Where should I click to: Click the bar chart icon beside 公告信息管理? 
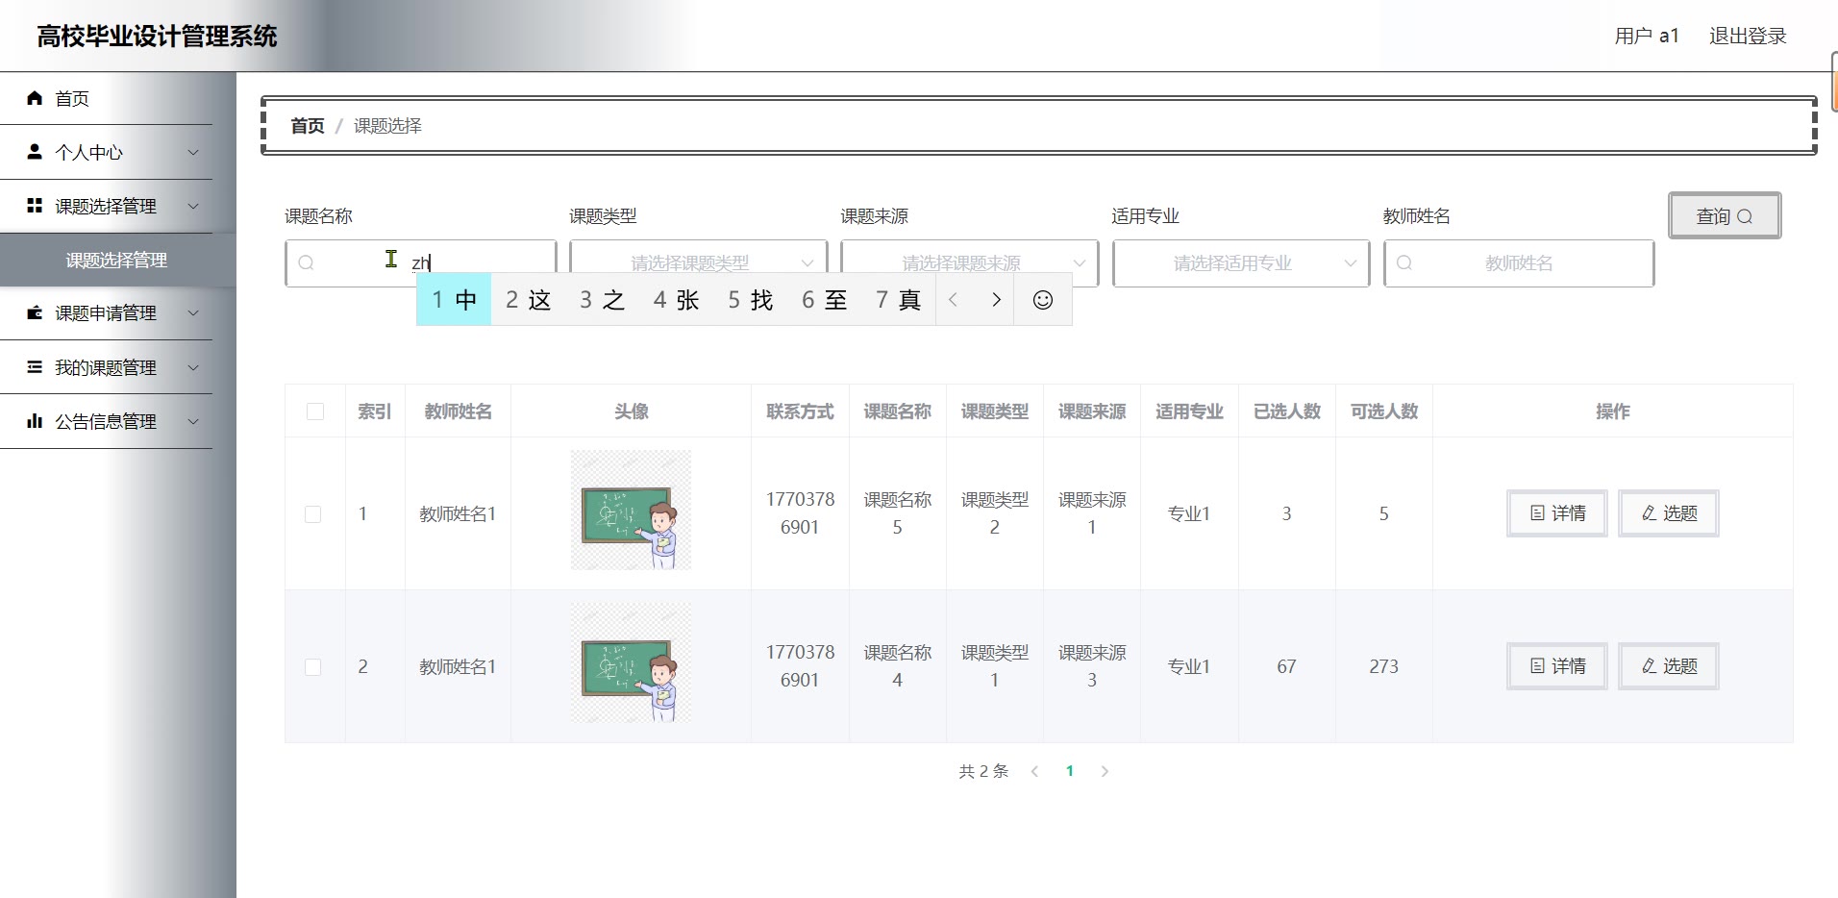[35, 421]
